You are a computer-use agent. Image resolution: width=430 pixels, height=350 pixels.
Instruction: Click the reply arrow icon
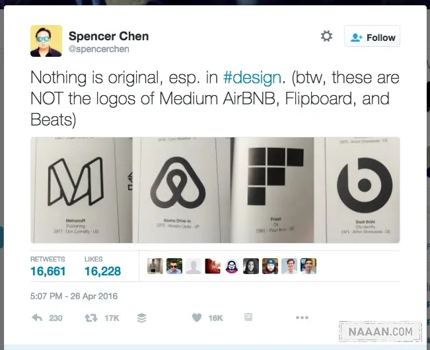(x=37, y=318)
